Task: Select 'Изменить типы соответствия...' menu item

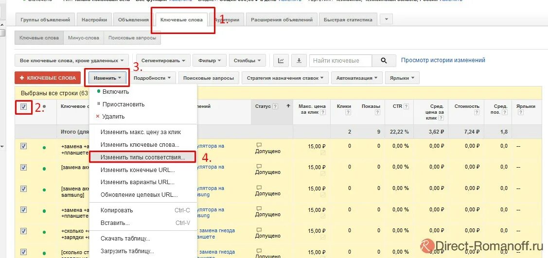Action: 142,157
